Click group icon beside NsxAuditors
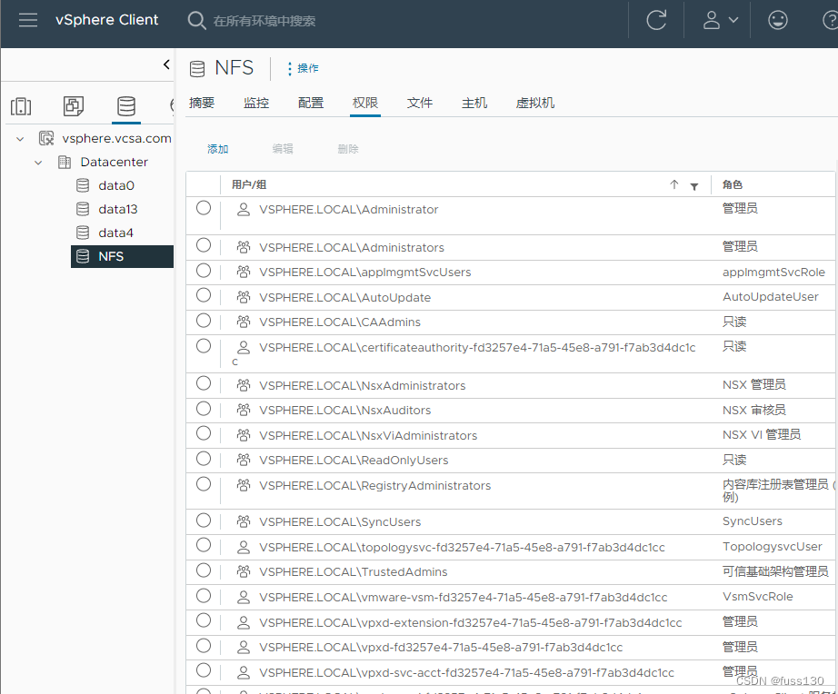The height and width of the screenshot is (694, 838). (244, 410)
